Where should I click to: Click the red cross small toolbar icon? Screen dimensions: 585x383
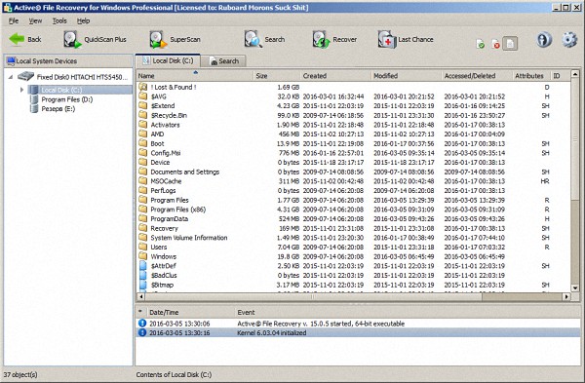click(495, 45)
